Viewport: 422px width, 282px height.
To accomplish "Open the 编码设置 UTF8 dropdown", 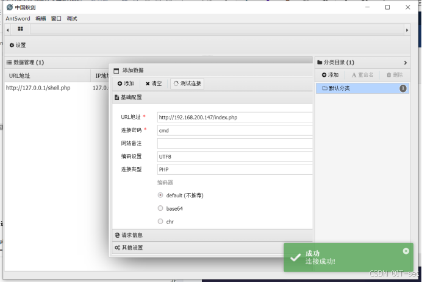I will tap(235, 157).
